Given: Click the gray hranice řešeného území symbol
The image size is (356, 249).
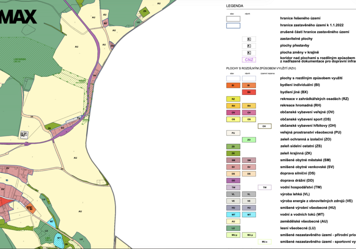Looking at the screenshot, I should [x=233, y=18].
